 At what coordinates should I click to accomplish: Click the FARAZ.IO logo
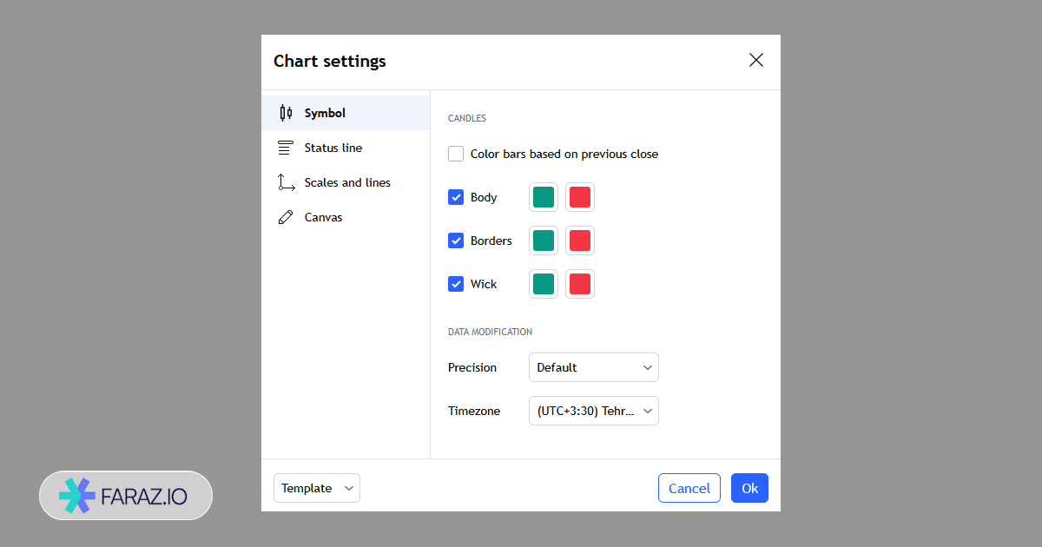pyautogui.click(x=126, y=495)
